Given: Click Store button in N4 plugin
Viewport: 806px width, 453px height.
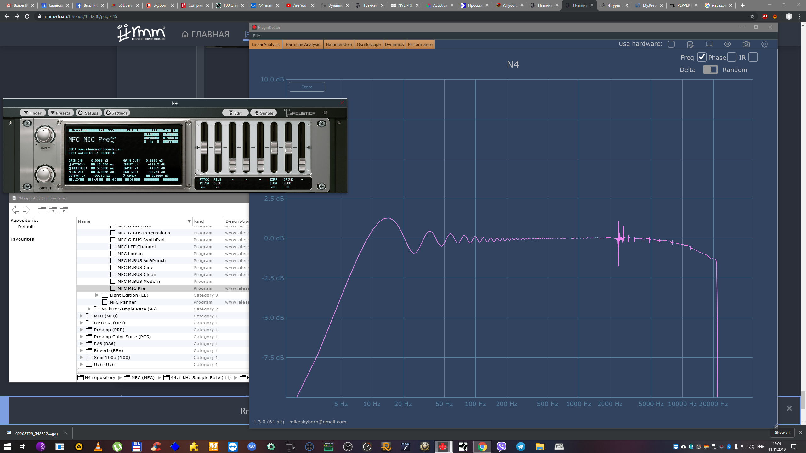Looking at the screenshot, I should [x=307, y=87].
